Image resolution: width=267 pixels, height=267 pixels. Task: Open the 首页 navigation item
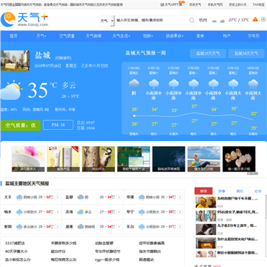pos(13,36)
